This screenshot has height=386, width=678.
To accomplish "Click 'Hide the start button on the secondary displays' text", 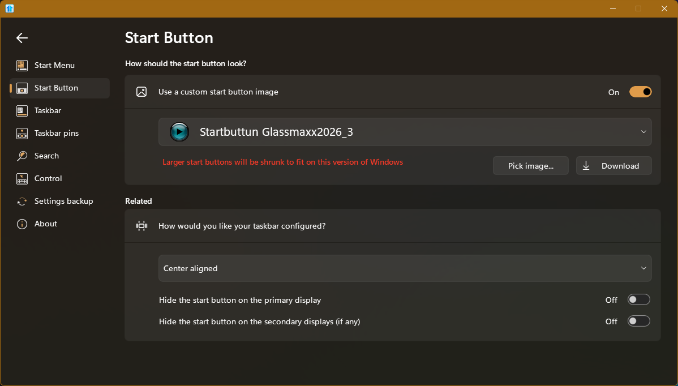I will tap(259, 321).
